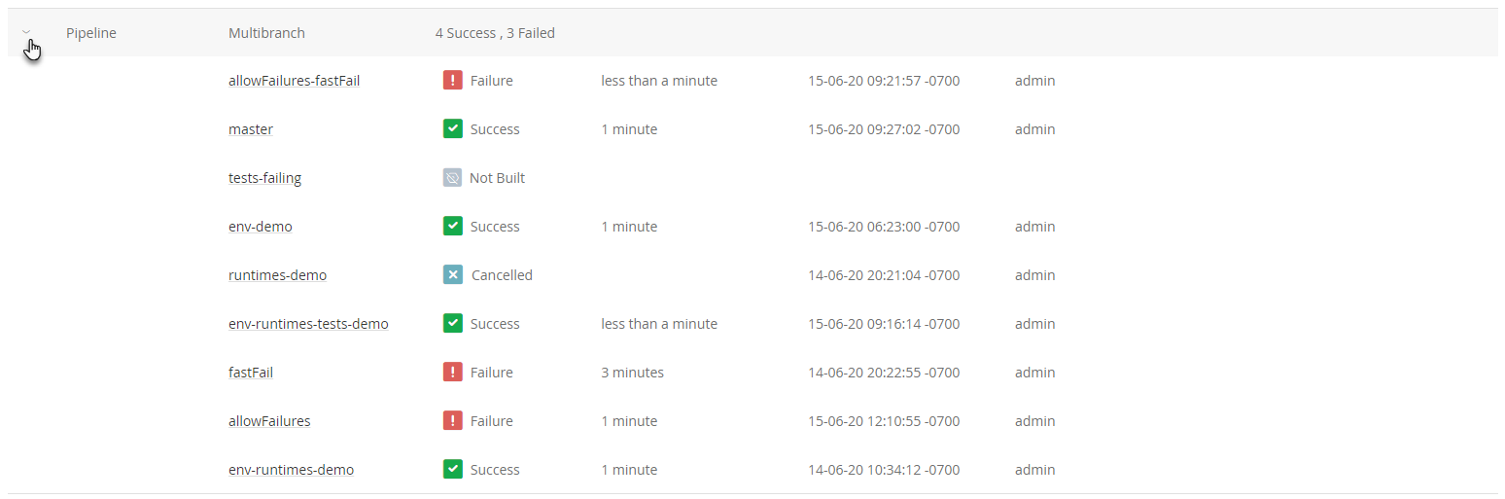Click the Failure icon in the allowFailures row
Image resolution: width=1505 pixels, height=499 pixels.
point(452,421)
